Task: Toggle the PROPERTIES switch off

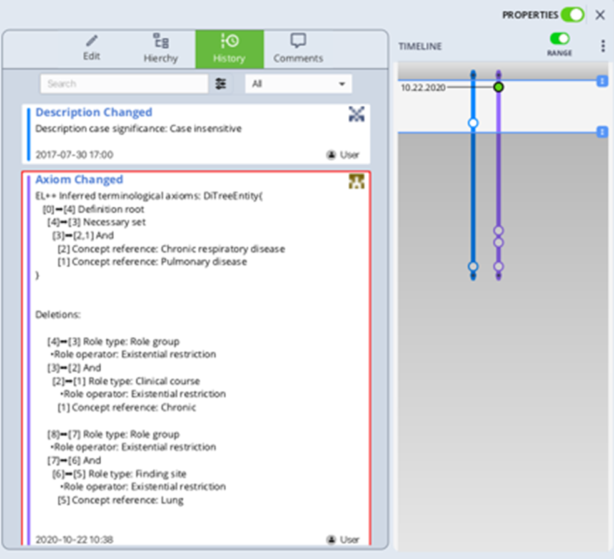Action: 572,14
